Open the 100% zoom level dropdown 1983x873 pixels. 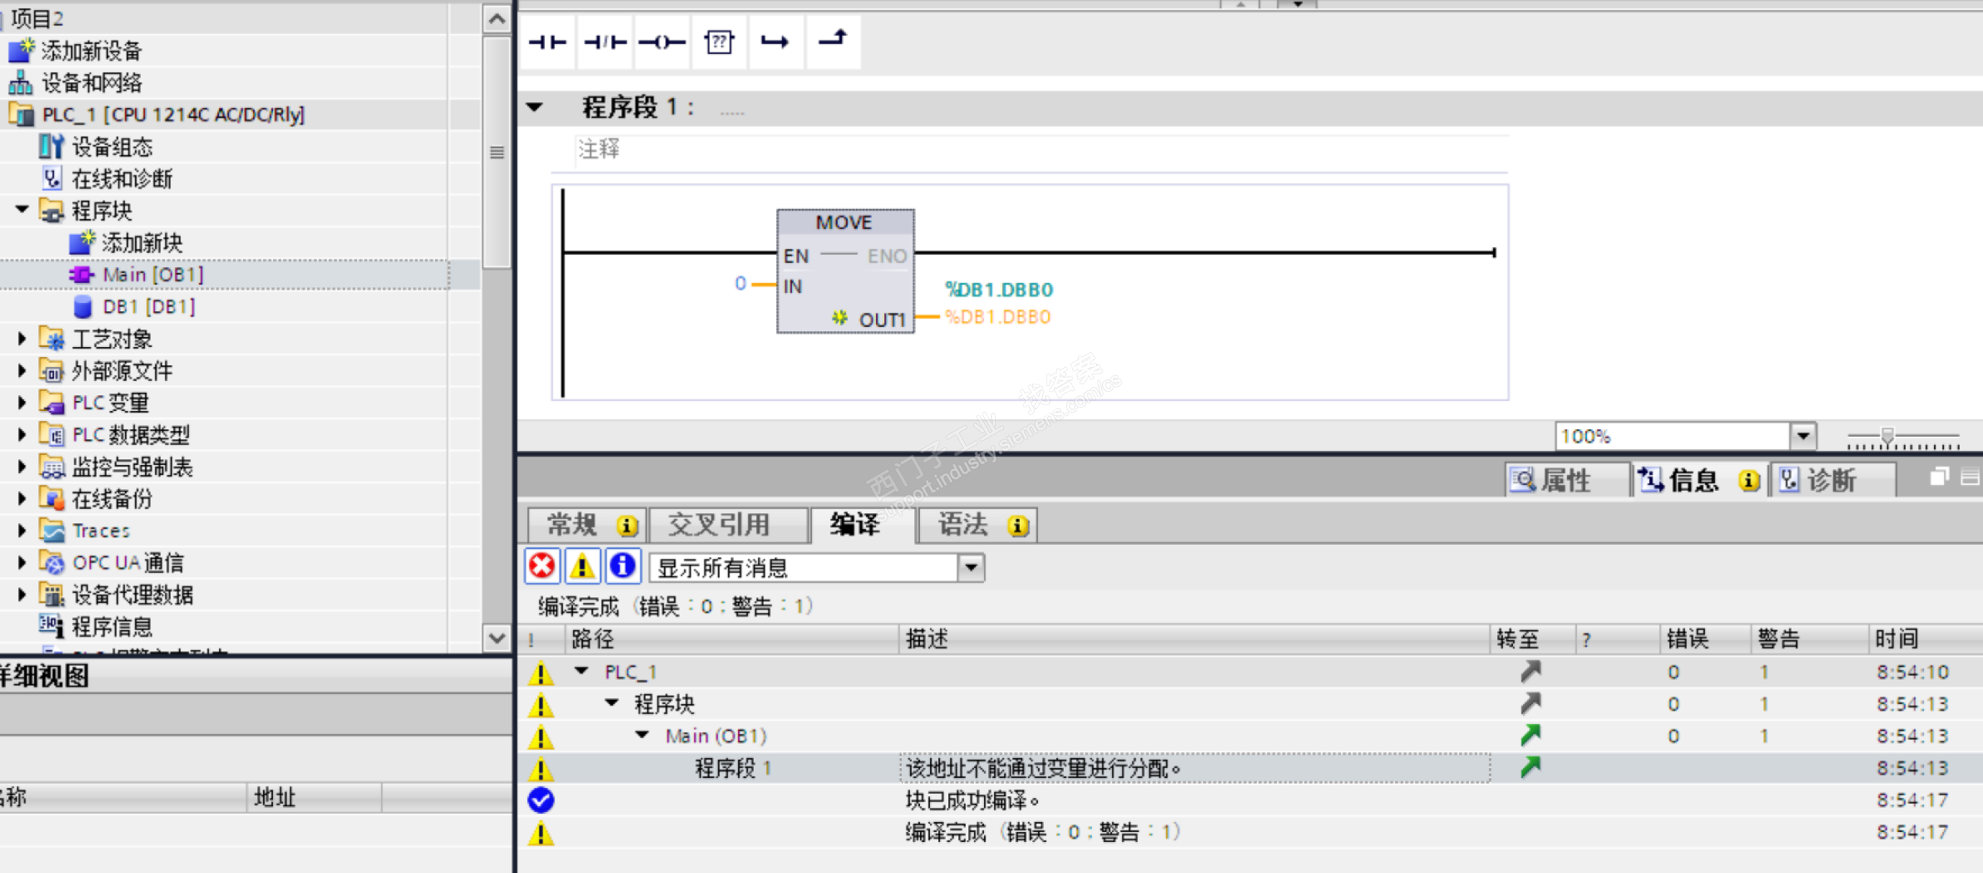1803,437
